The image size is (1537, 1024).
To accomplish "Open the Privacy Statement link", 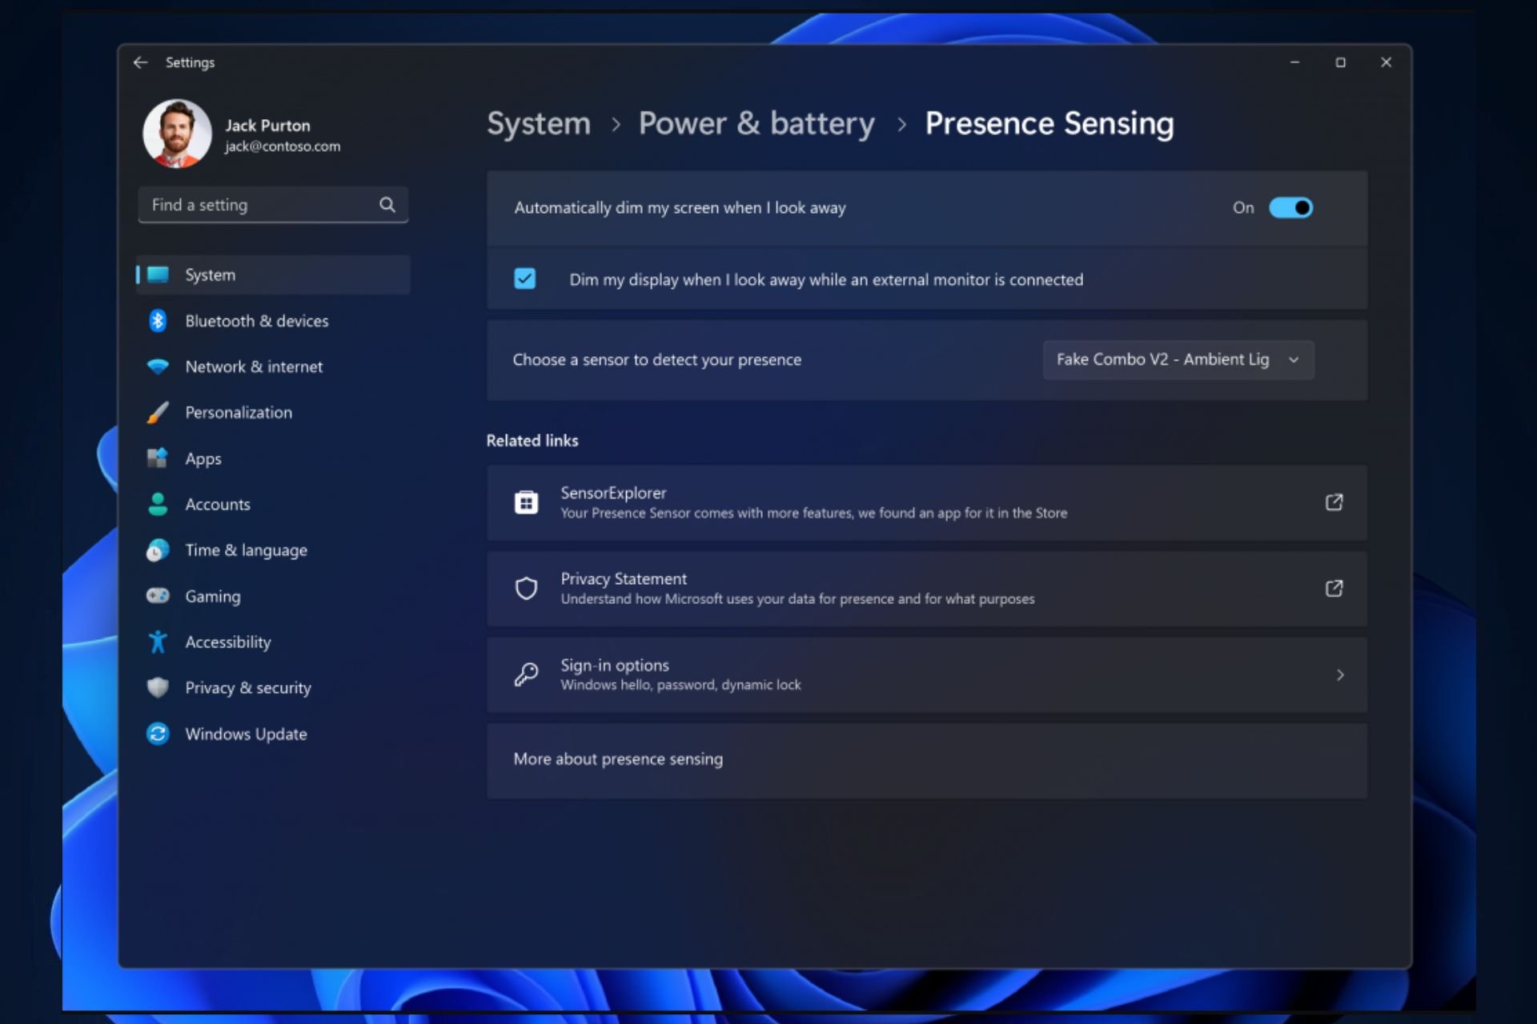I will click(x=1334, y=589).
